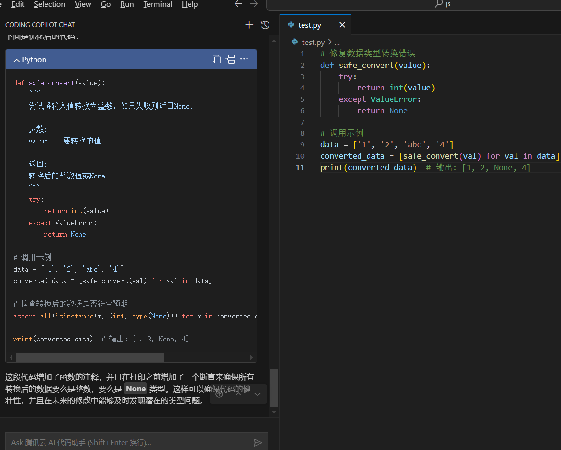Click 'return int(value)' in chat code block

point(76,211)
